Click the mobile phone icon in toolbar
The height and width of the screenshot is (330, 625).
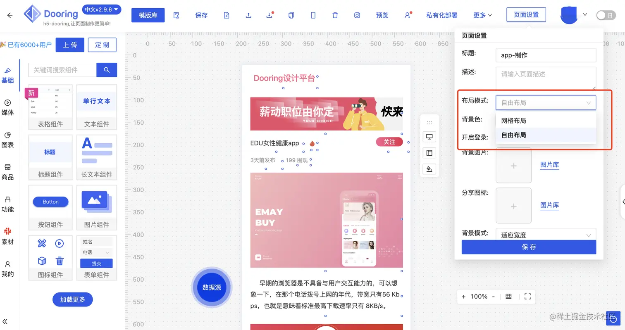(x=313, y=15)
